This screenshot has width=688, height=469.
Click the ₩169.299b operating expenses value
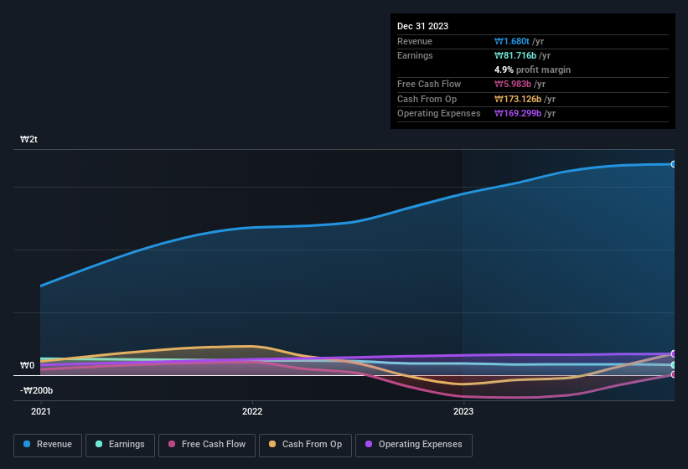pyautogui.click(x=518, y=114)
